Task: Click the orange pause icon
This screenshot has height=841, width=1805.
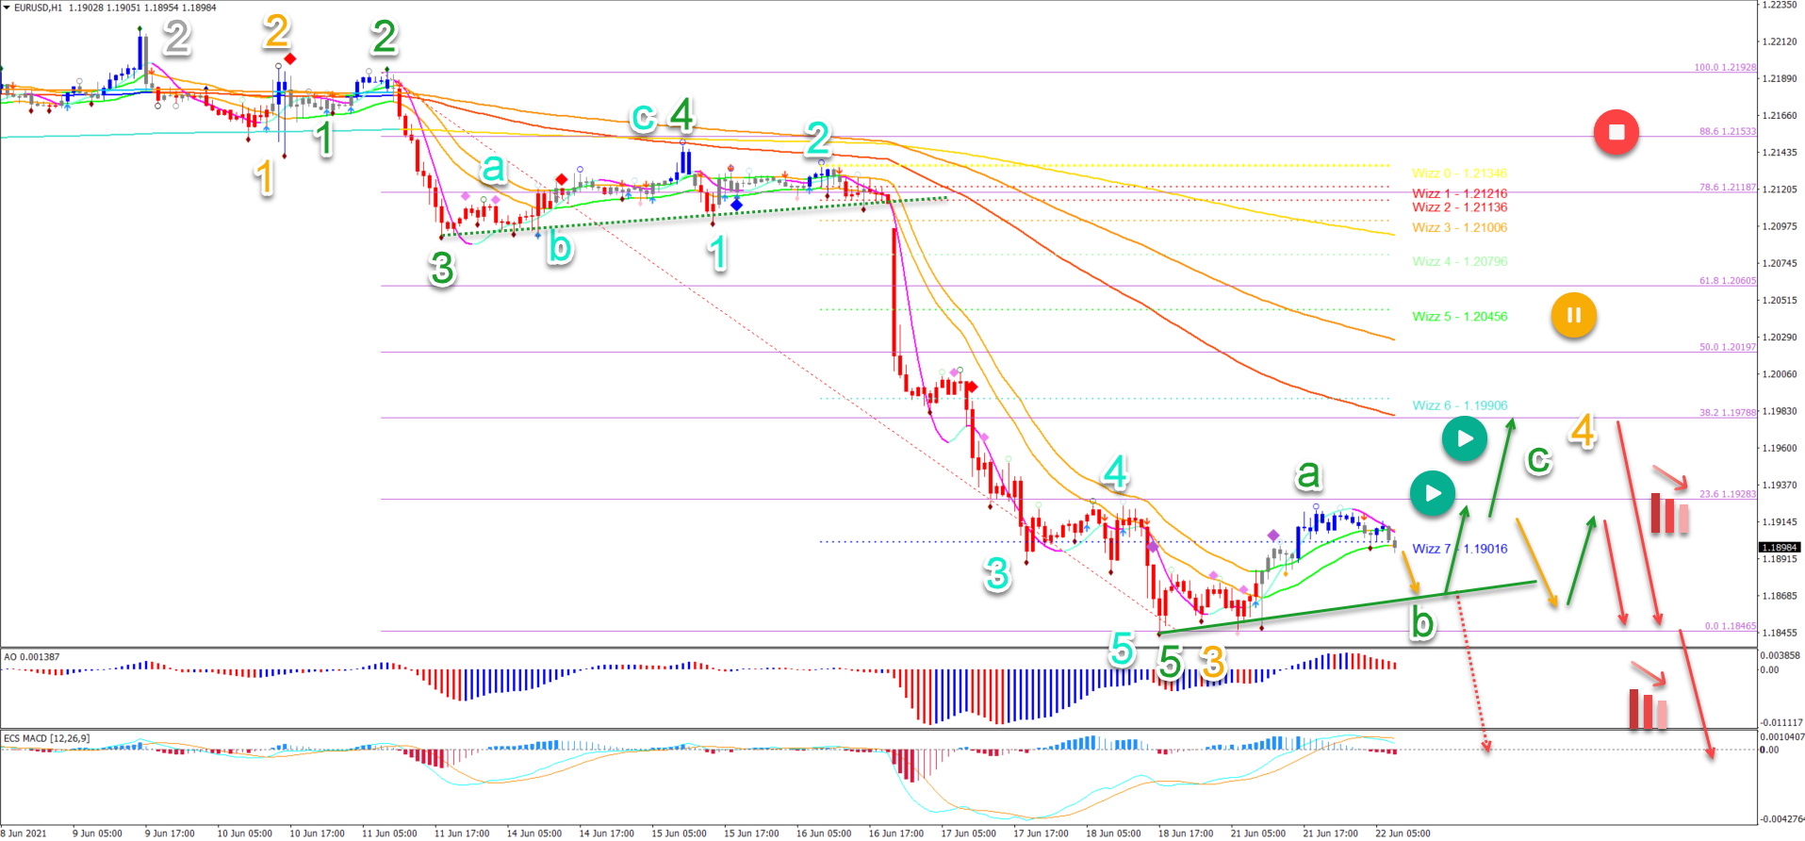Action: [1573, 315]
